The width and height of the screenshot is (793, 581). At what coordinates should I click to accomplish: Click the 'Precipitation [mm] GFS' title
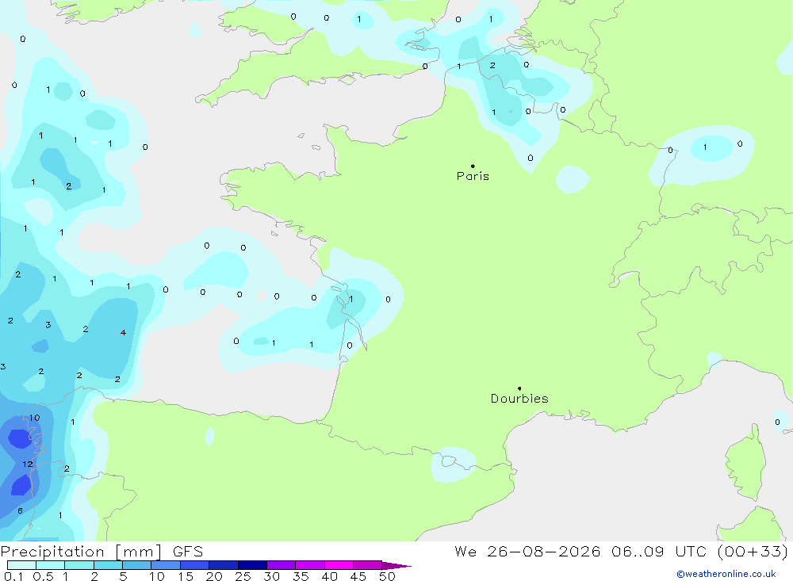(102, 552)
